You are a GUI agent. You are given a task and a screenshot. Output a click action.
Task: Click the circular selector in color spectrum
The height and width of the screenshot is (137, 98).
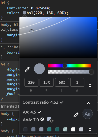(31, 31)
